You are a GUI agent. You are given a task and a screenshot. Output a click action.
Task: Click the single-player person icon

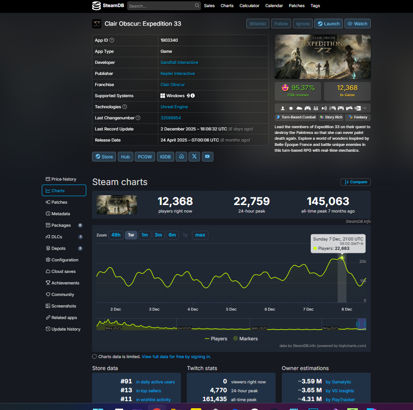(283, 108)
